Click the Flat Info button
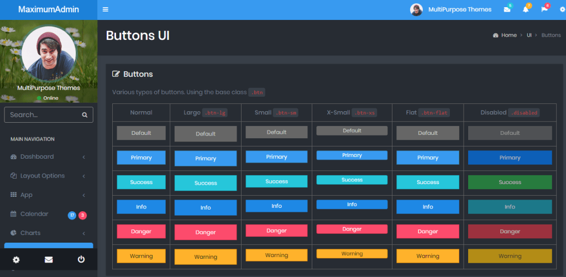The width and height of the screenshot is (566, 277). point(428,207)
